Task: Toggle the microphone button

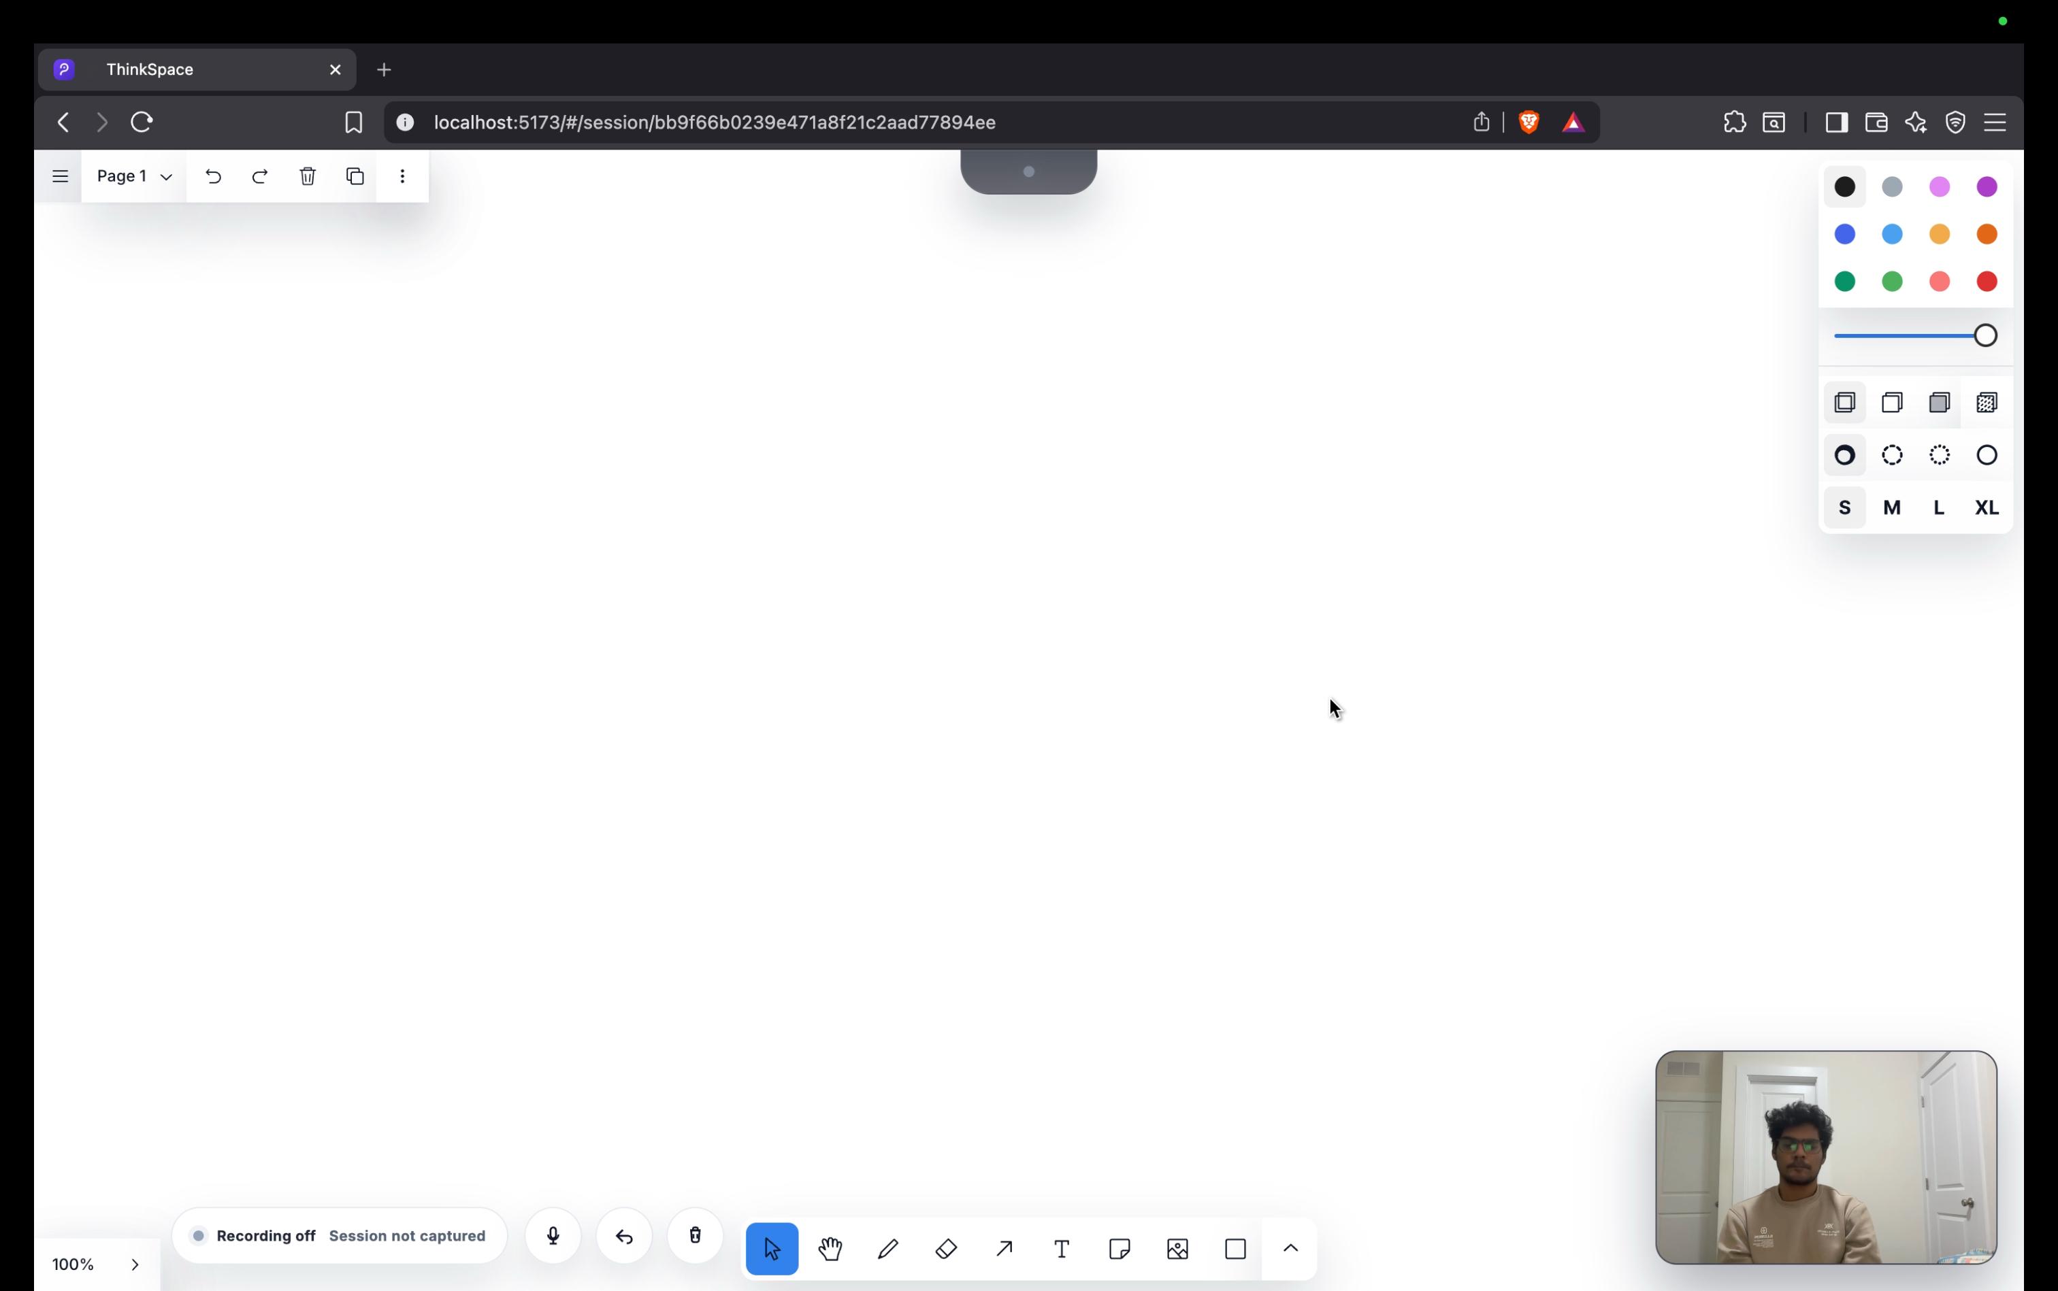Action: 553,1235
